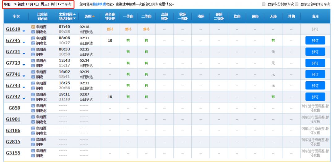This screenshot has height=162, width=334.
Task: Select first class 有 for G7741
Action: click(x=128, y=74)
